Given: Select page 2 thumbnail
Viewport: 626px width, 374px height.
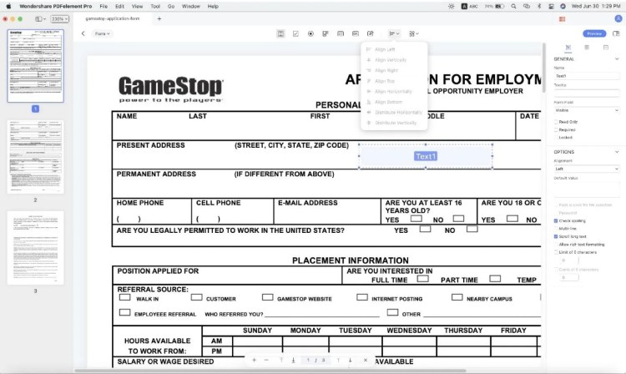Looking at the screenshot, I should [36, 157].
